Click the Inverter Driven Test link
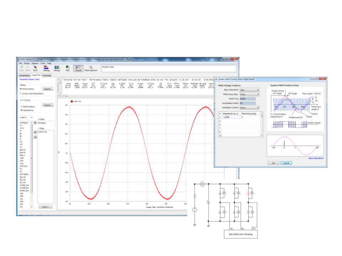 point(30,79)
